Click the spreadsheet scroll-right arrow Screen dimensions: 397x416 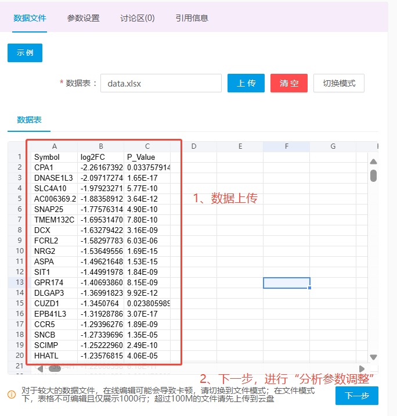[362, 368]
